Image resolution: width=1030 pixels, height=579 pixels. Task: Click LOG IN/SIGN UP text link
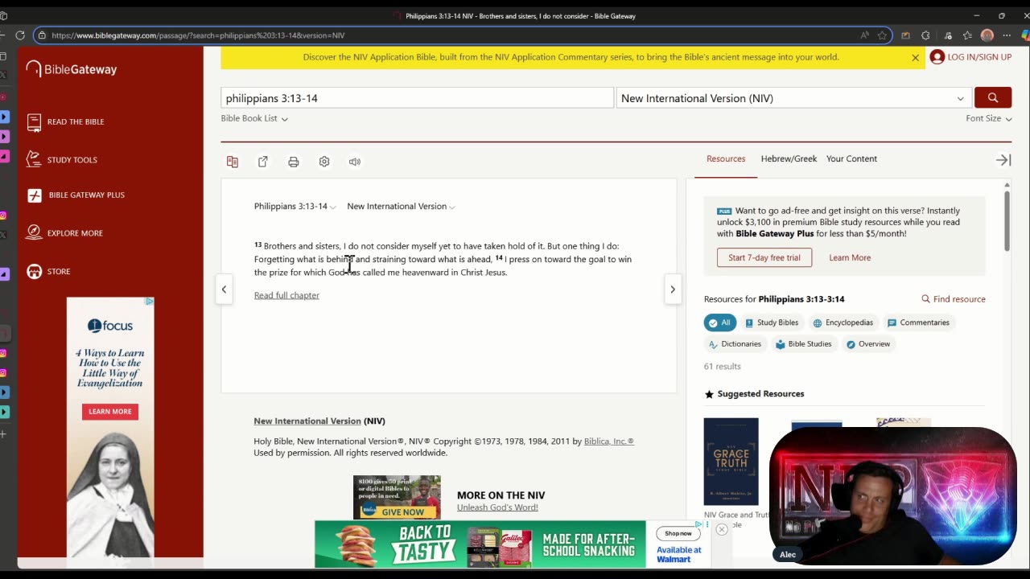(979, 57)
